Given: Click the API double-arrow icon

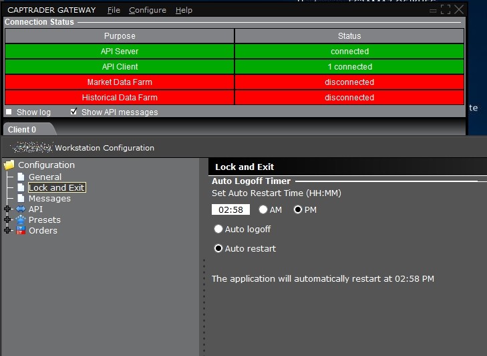Looking at the screenshot, I should [21, 209].
